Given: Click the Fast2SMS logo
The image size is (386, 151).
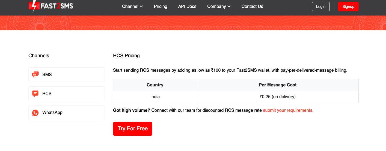Looking at the screenshot, I should tap(51, 6).
